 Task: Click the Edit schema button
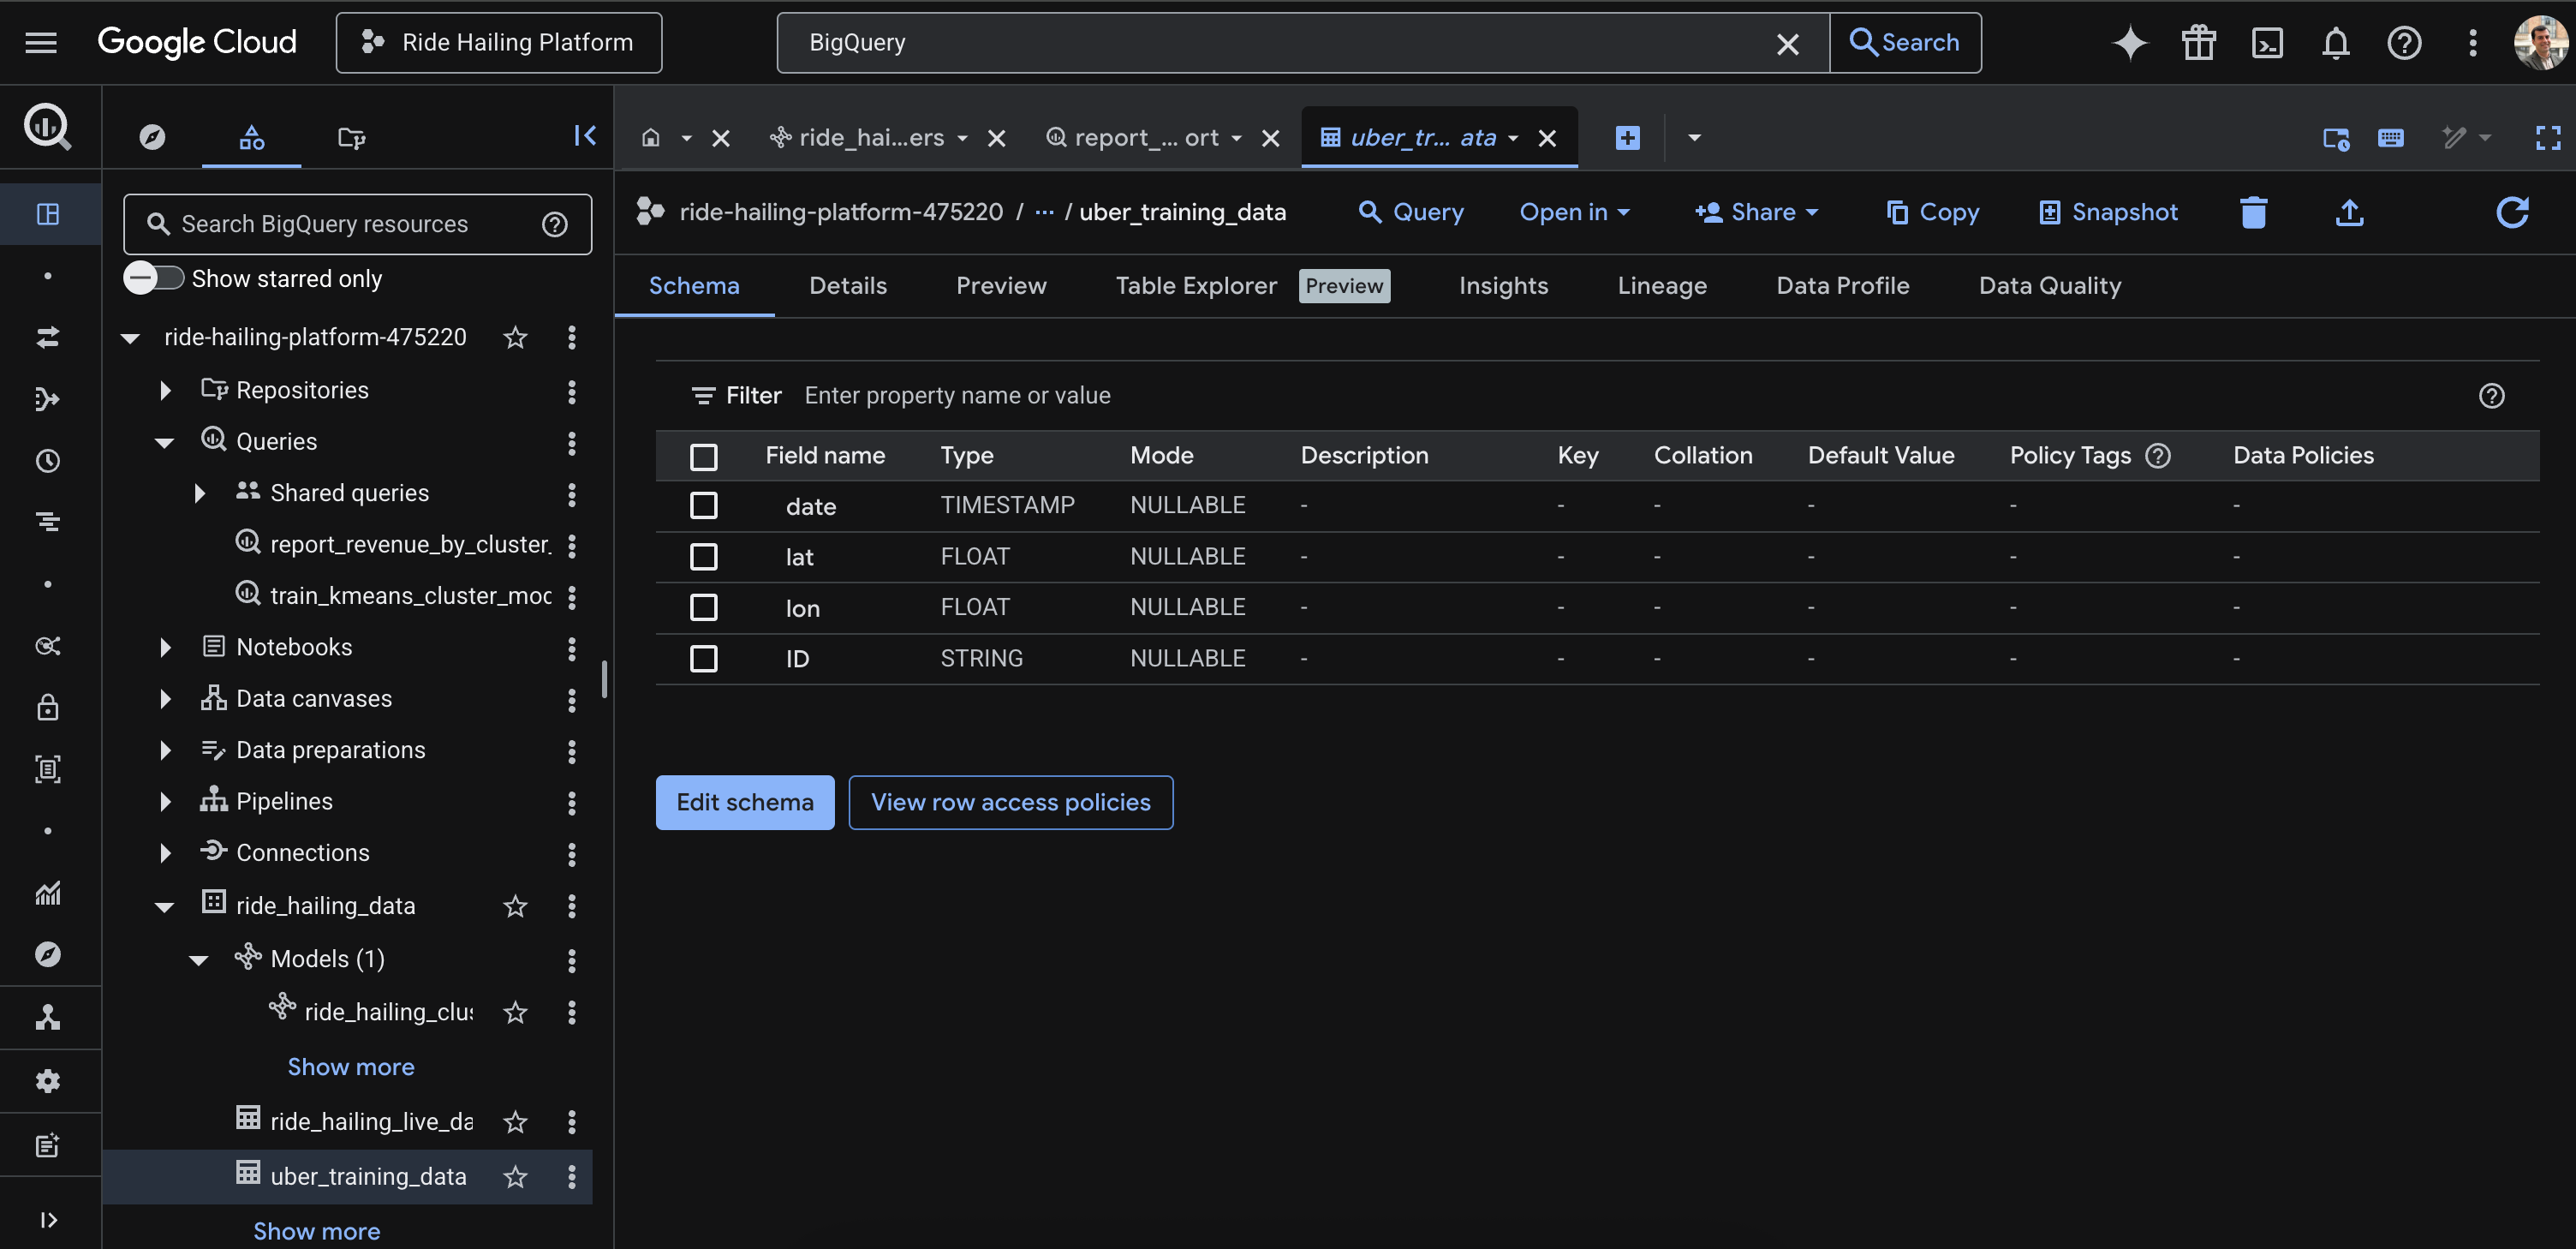[x=744, y=802]
